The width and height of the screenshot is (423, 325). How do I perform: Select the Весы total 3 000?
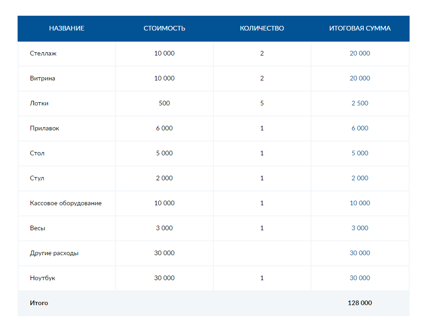click(360, 228)
